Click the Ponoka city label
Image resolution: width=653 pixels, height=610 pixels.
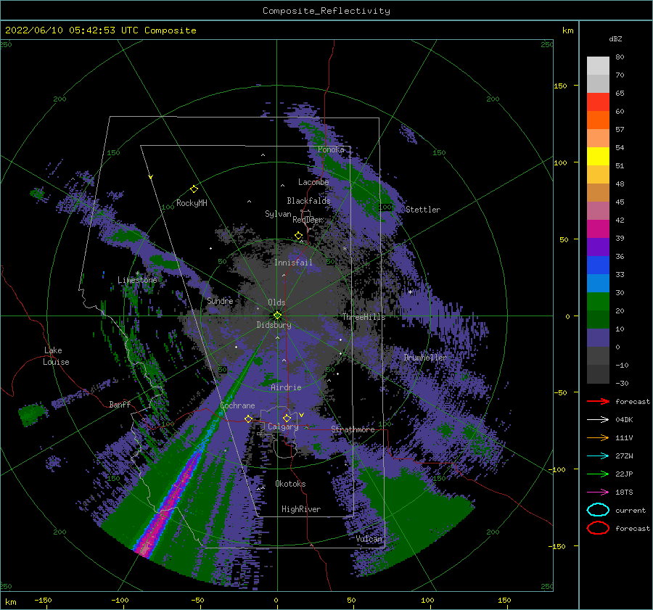click(x=331, y=149)
